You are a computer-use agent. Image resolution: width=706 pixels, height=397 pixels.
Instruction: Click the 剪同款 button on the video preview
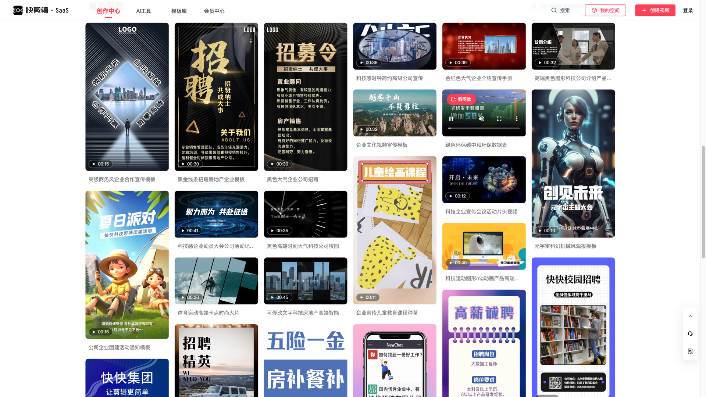(461, 99)
